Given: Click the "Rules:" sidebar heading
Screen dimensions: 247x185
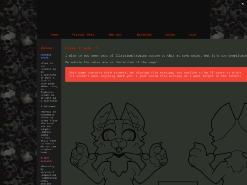Looking at the screenshot, I should click(x=47, y=48).
